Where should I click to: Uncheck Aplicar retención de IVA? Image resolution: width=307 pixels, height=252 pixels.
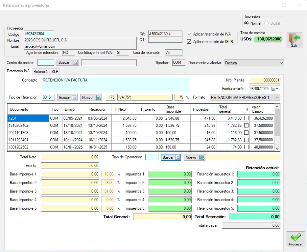[189, 34]
